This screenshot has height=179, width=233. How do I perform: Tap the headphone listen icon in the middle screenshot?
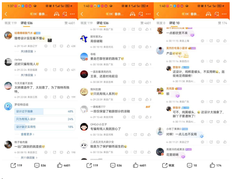(132, 14)
